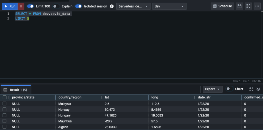Screen dimensions: 263x130
Task: Select the Result 1 tab
Action: pyautogui.click(x=15, y=90)
